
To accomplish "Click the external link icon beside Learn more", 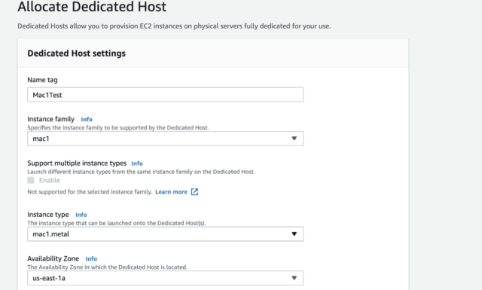I will tap(194, 192).
